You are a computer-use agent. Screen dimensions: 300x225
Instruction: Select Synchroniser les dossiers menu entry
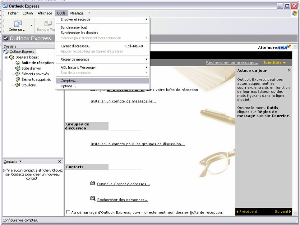click(102, 33)
